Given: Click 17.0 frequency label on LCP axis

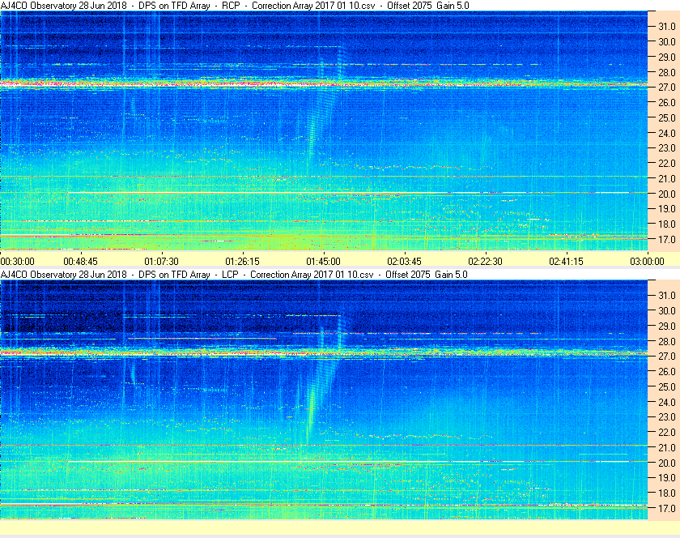Looking at the screenshot, I should tap(667, 508).
